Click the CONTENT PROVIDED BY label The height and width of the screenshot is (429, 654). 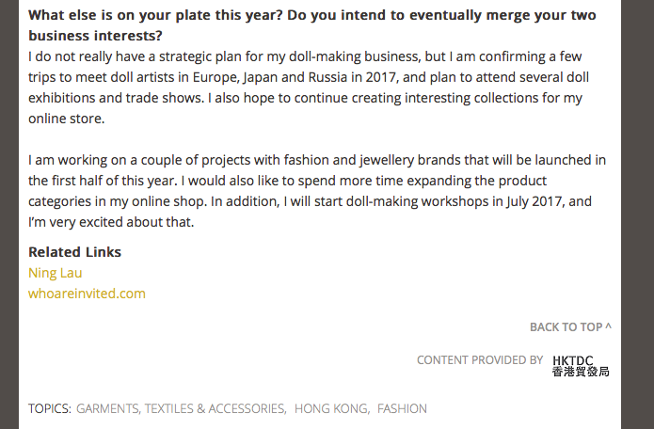coord(480,360)
